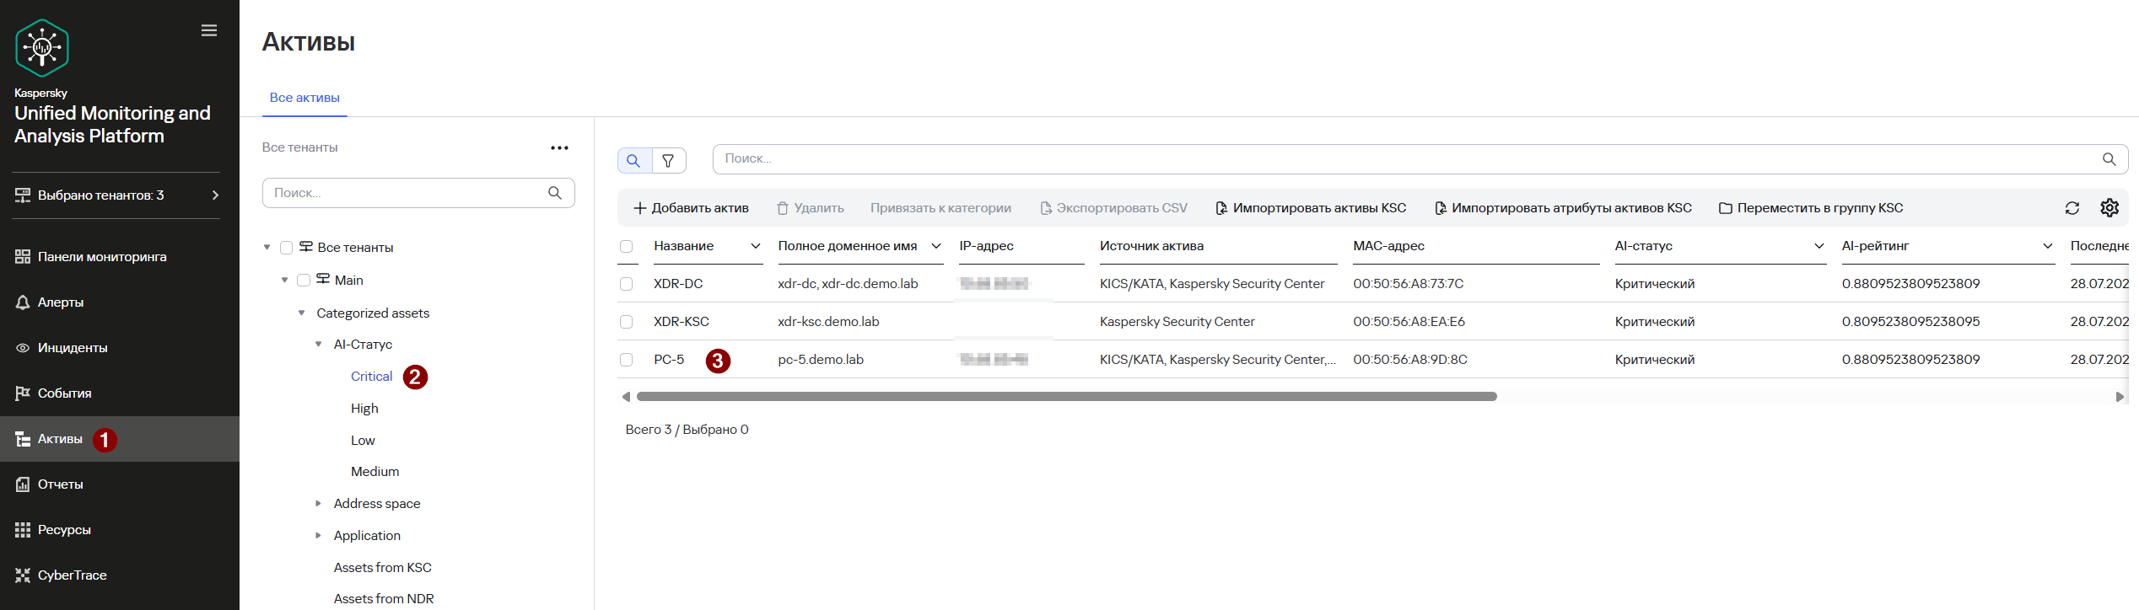Viewport: 2139px width, 610px height.
Task: Click Экспортировать CSV
Action: (x=1113, y=208)
